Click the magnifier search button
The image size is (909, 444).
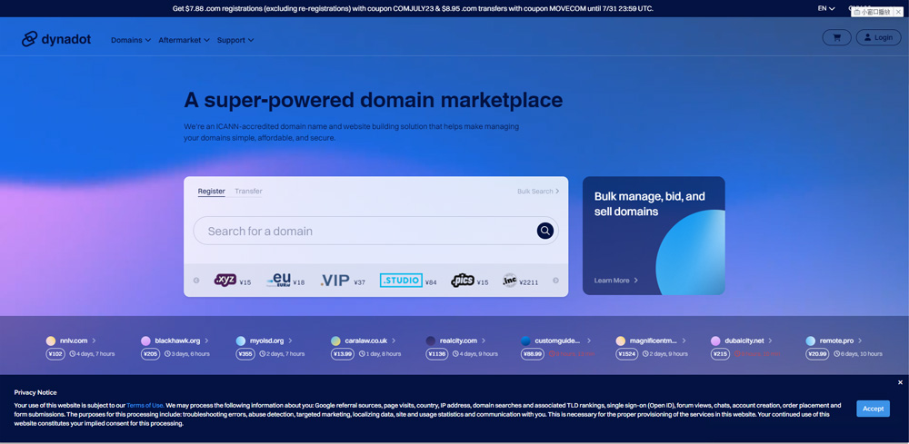pyautogui.click(x=544, y=231)
